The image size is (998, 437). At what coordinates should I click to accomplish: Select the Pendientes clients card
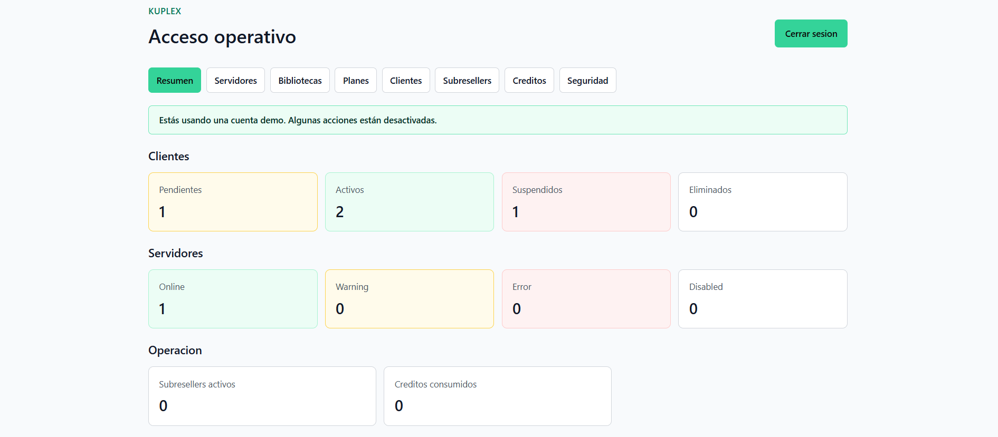point(233,202)
